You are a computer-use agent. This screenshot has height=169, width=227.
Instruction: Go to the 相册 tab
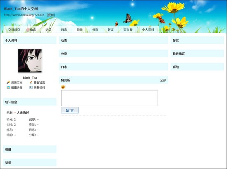79,30
